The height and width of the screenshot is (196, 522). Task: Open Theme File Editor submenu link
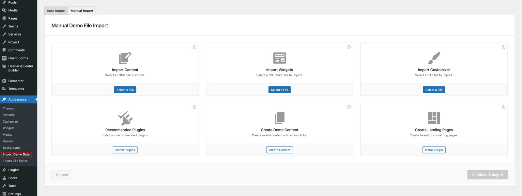point(15,161)
